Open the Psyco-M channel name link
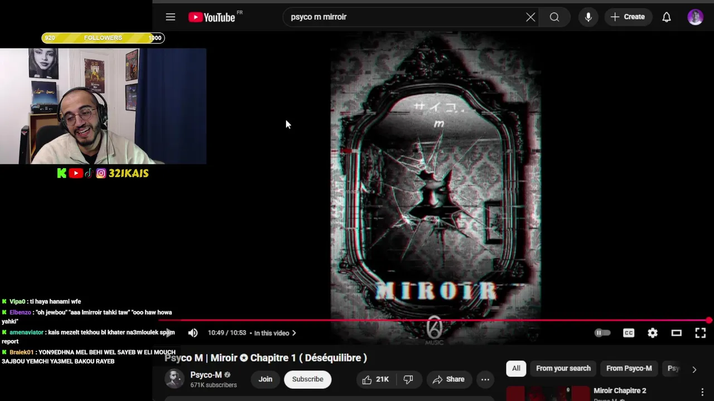714x401 pixels. [206, 375]
